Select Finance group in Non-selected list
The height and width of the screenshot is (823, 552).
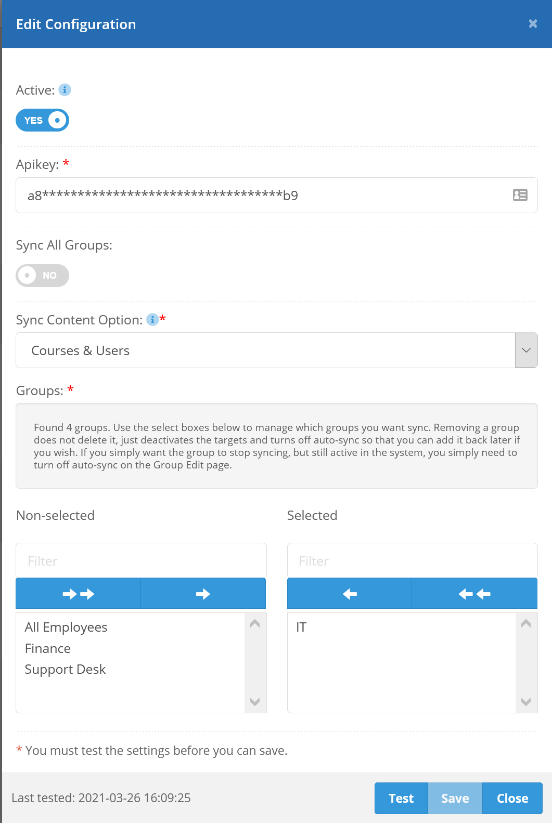pyautogui.click(x=48, y=648)
